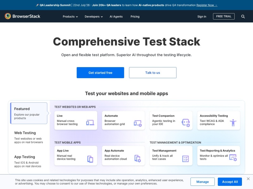Click the Test Management checklist icon
The image size is (253, 189).
click(x=185, y=159)
